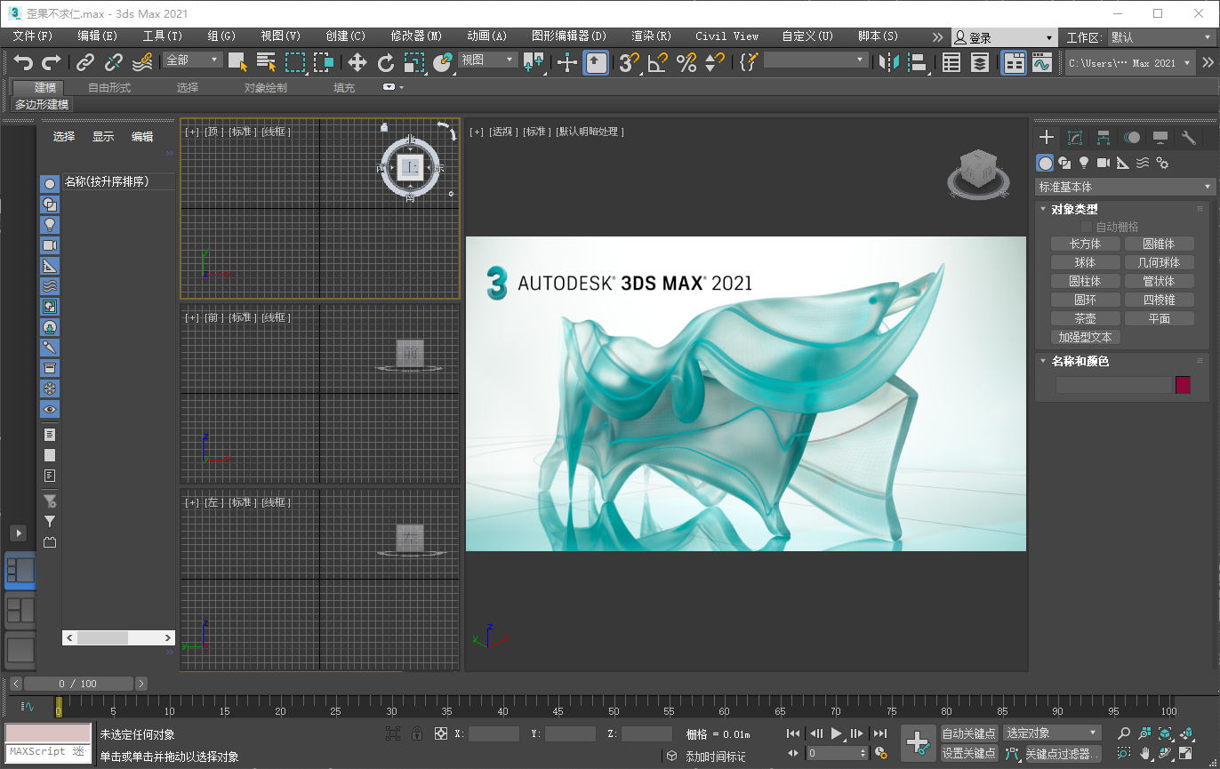Toggle the 3D Snaps button
The width and height of the screenshot is (1220, 769).
[x=630, y=61]
